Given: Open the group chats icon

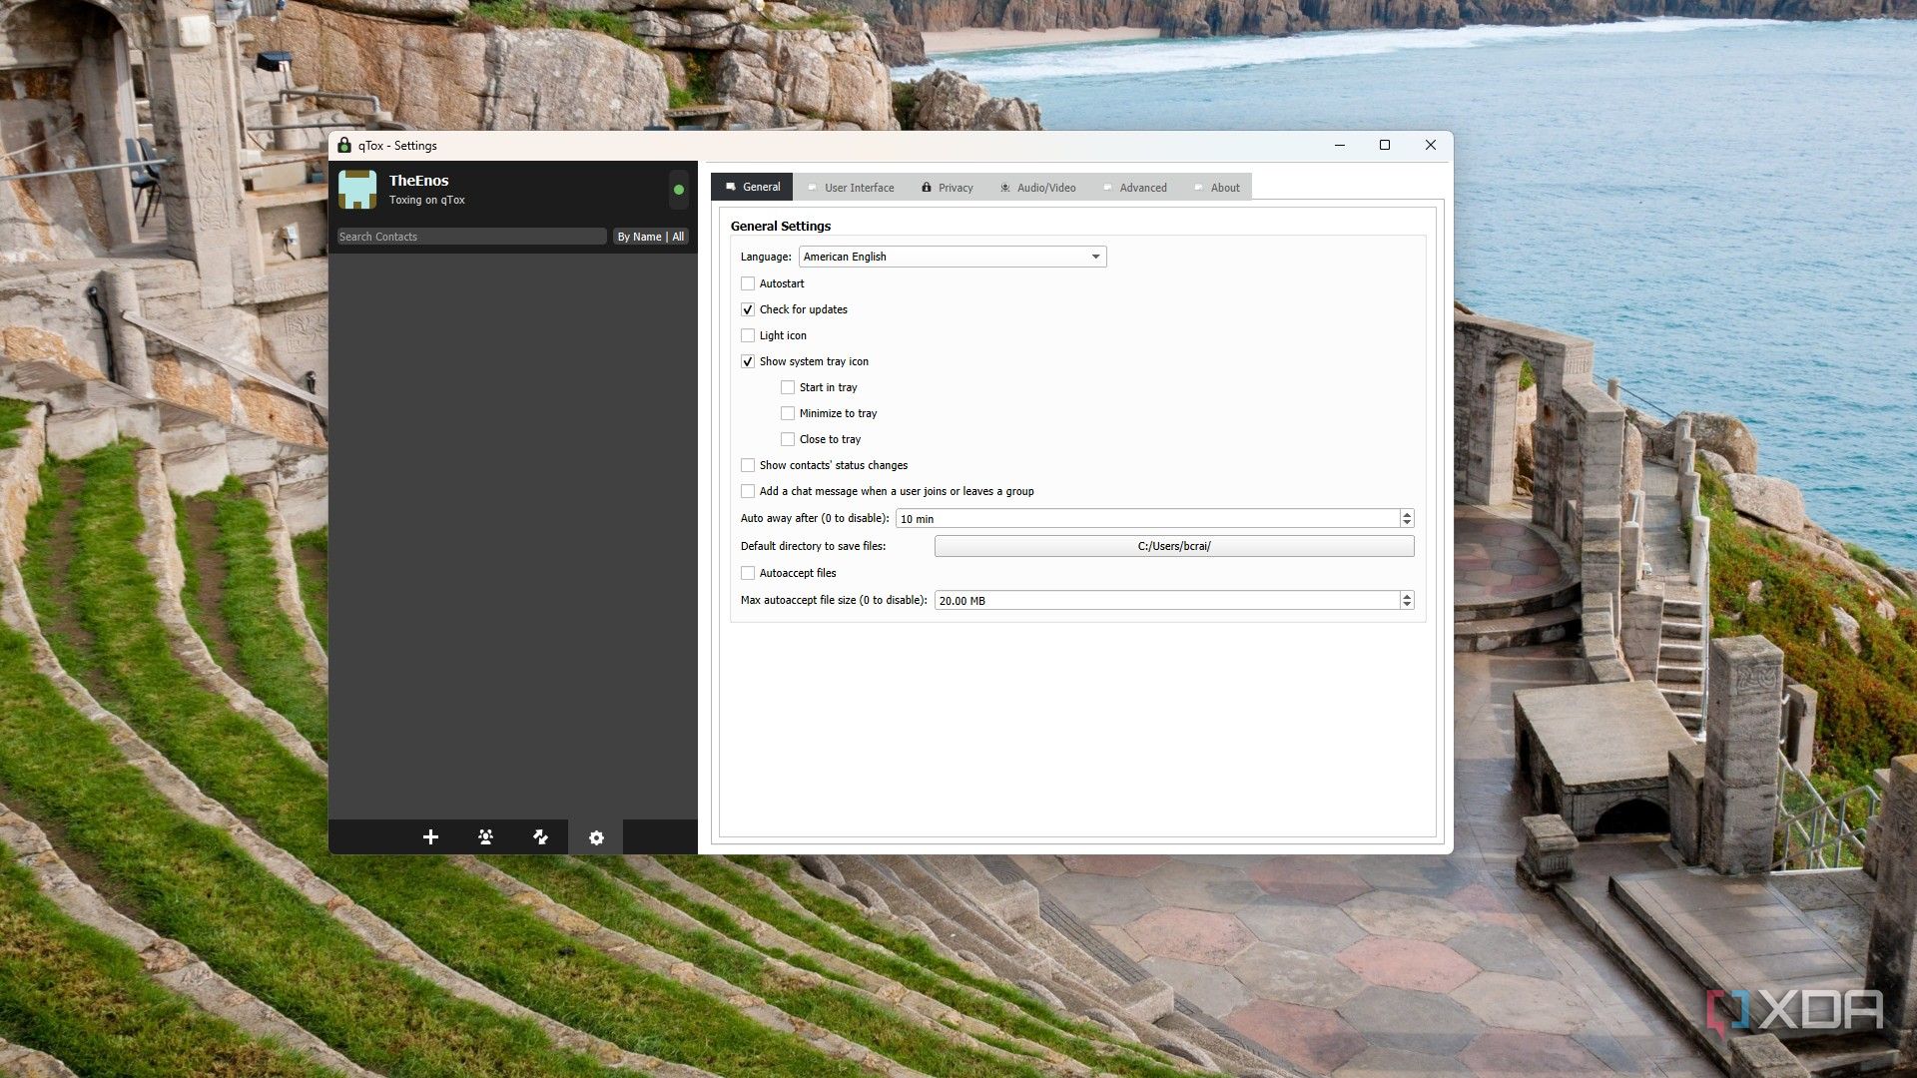Looking at the screenshot, I should [485, 836].
